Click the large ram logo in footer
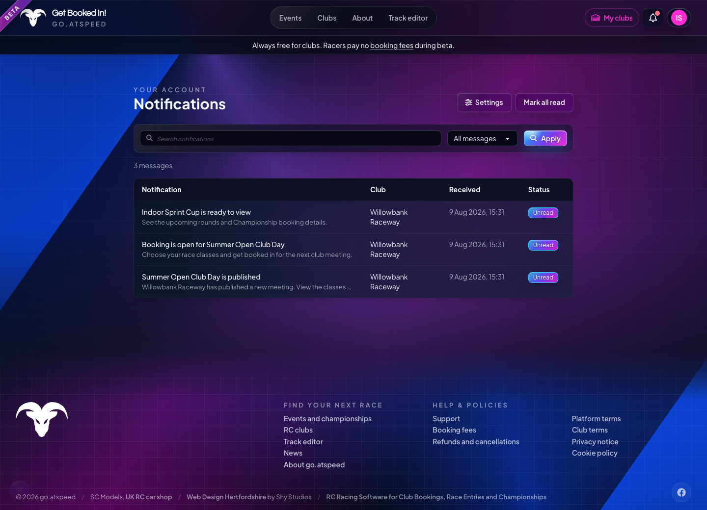707x510 pixels. pos(42,419)
